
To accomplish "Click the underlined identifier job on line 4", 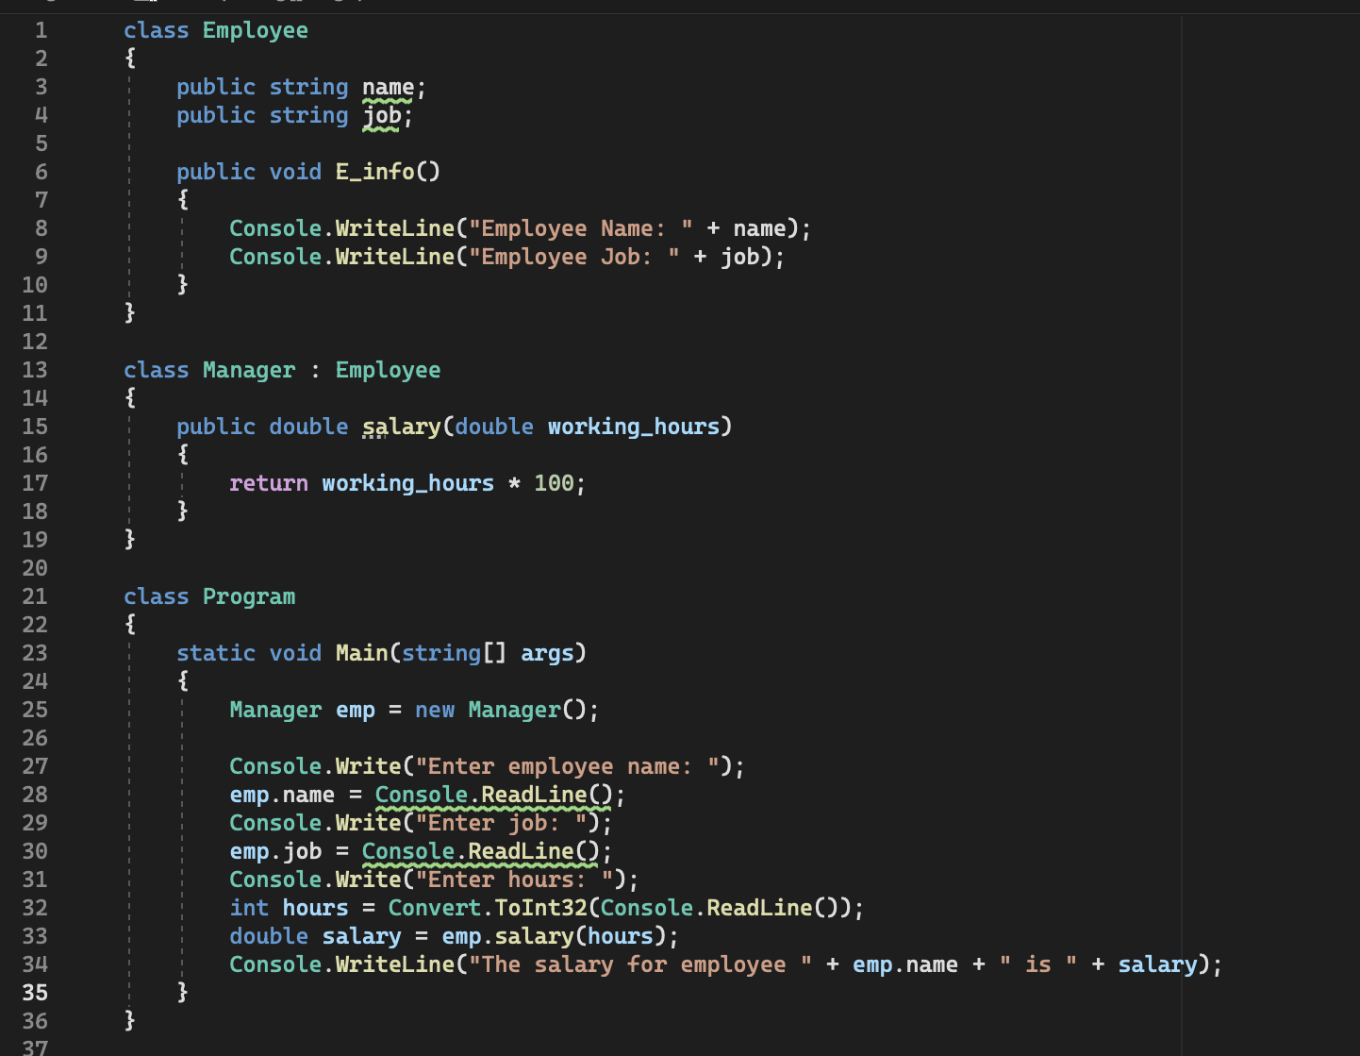I will 381,115.
